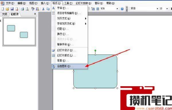Screen dimensions: 172x110
Task: Expand the 对齐方式(A) submenu
Action: pyautogui.click(x=70, y=18)
